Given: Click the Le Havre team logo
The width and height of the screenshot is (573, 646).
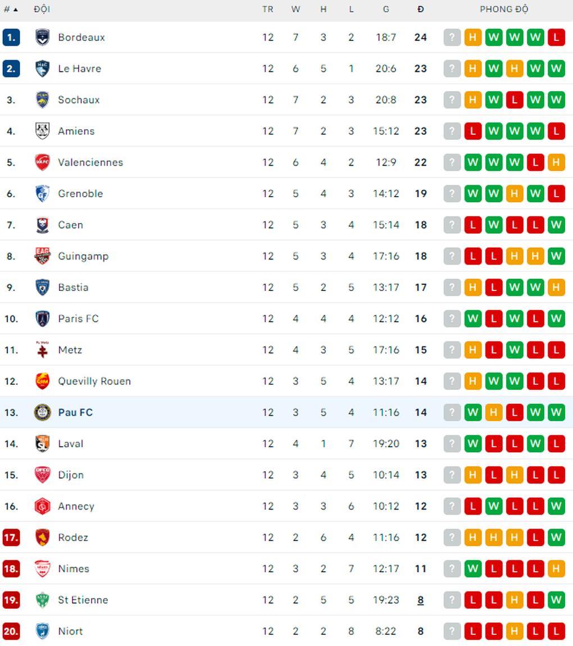Looking at the screenshot, I should click(42, 69).
